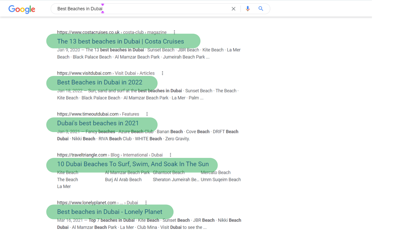Open '10 Dubai Beaches To Surf, Swim' result
Screen dimensions: 414x233
tap(133, 164)
